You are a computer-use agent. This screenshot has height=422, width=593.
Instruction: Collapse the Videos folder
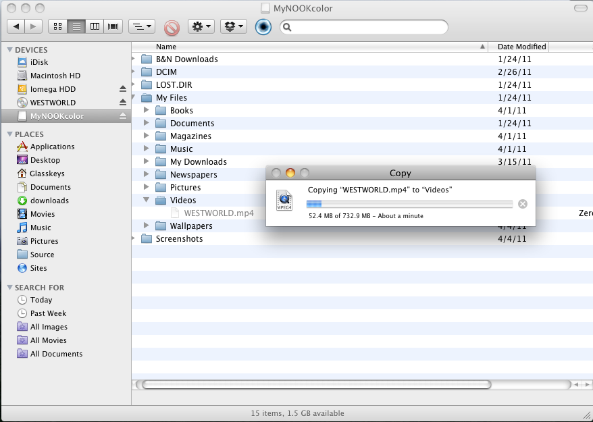click(147, 201)
